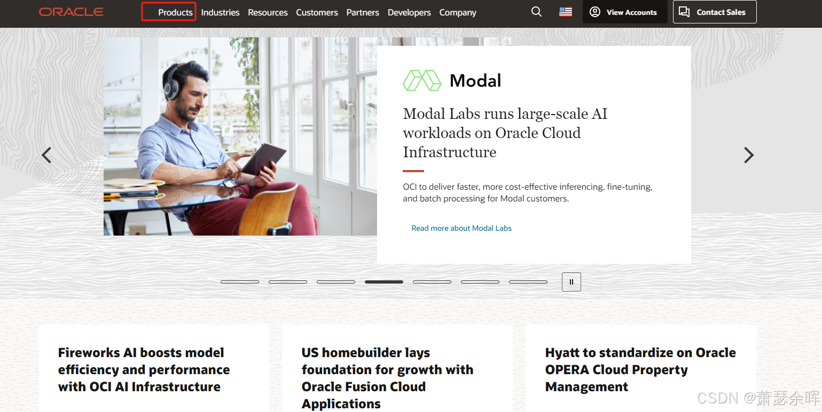The height and width of the screenshot is (412, 822).
Task: Click the Modal Labs runs large-scale AI headline
Action: (505, 133)
